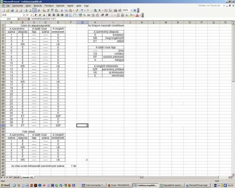Open the font color dropdown arrow
The height and width of the screenshot is (188, 235).
[140, 15]
